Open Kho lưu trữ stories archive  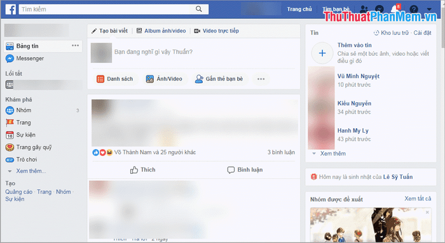point(392,33)
